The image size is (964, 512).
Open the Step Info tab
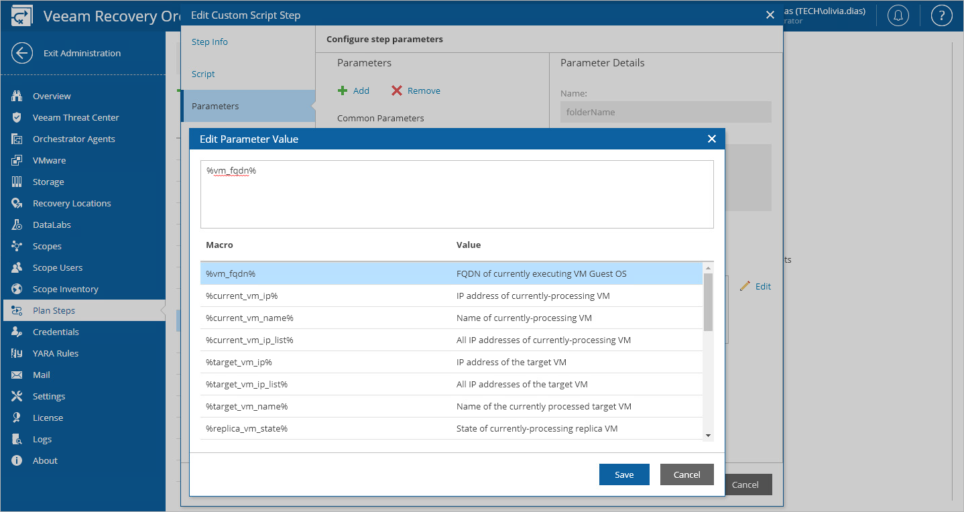(x=208, y=42)
